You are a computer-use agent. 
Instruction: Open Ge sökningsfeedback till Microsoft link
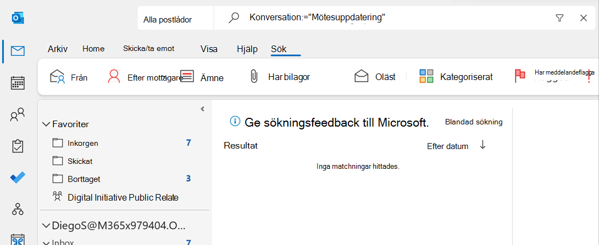(336, 122)
